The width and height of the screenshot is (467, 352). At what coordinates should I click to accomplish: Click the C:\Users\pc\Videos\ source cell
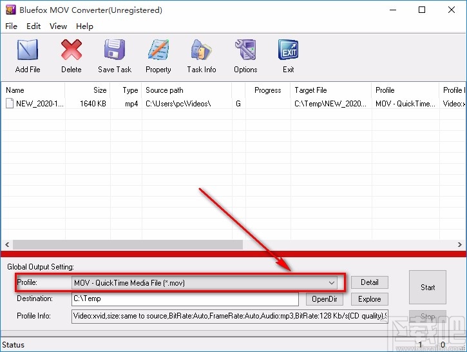tap(178, 104)
